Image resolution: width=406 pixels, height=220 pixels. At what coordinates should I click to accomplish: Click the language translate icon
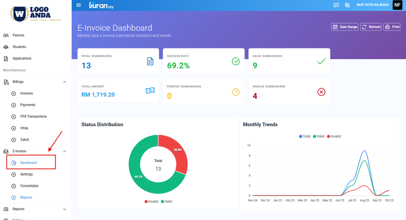coord(347,5)
